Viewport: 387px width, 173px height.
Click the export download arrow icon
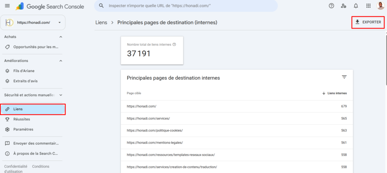pos(357,22)
